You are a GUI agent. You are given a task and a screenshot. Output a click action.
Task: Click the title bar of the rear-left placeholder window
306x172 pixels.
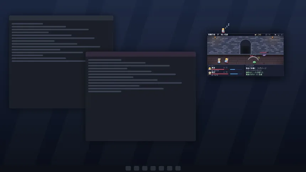[x=61, y=18]
